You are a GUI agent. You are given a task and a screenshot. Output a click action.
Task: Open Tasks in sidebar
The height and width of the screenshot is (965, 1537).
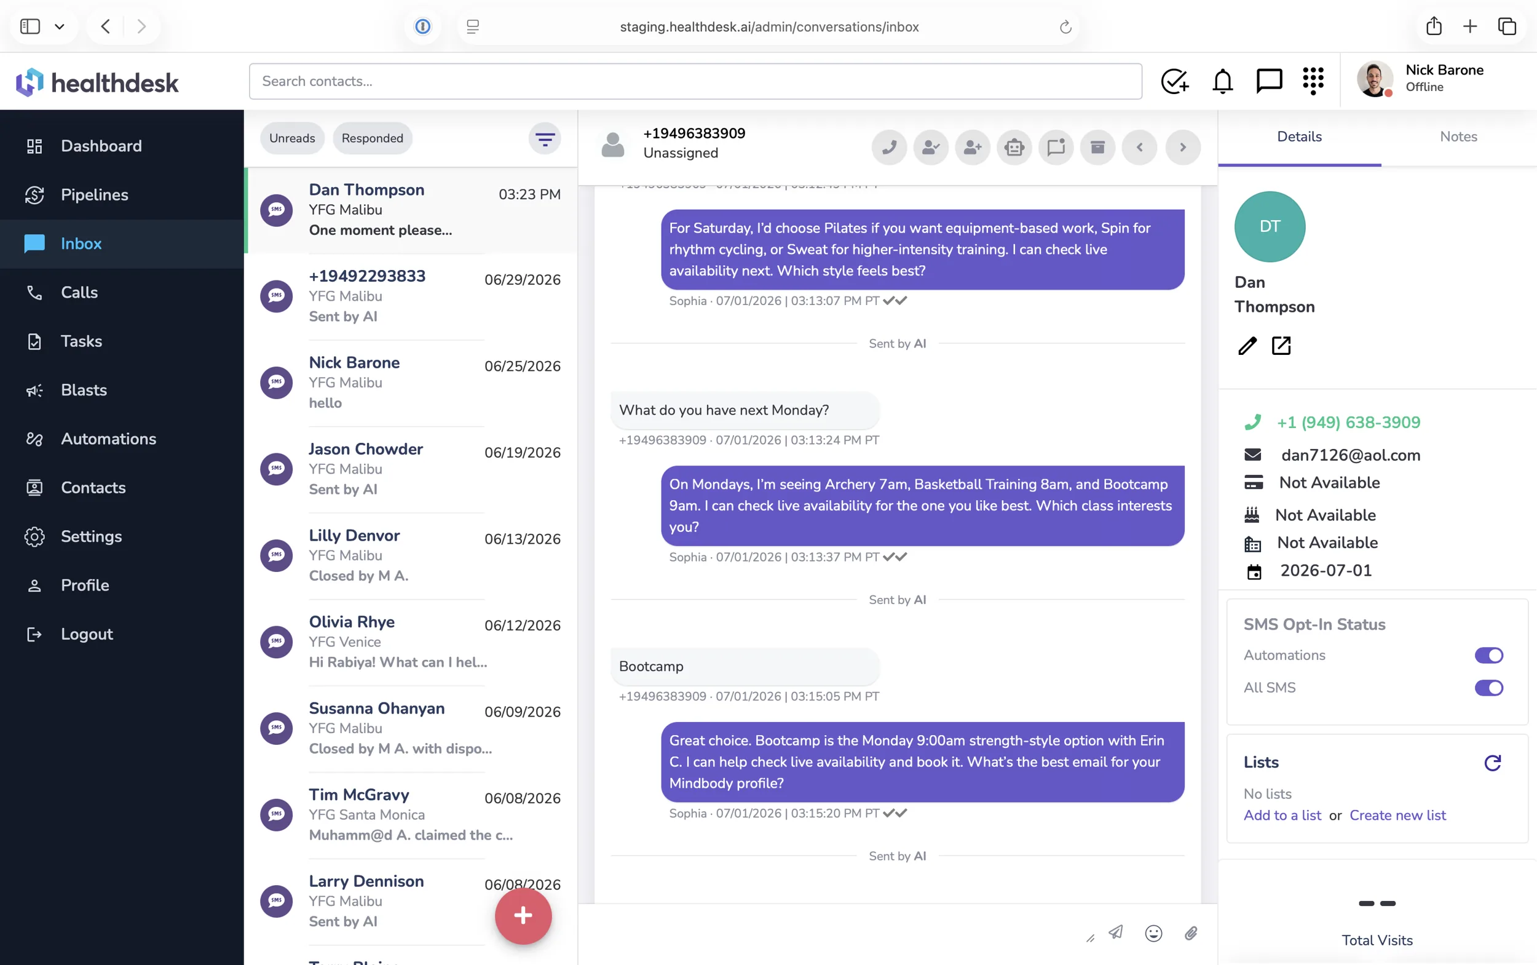[122, 341]
